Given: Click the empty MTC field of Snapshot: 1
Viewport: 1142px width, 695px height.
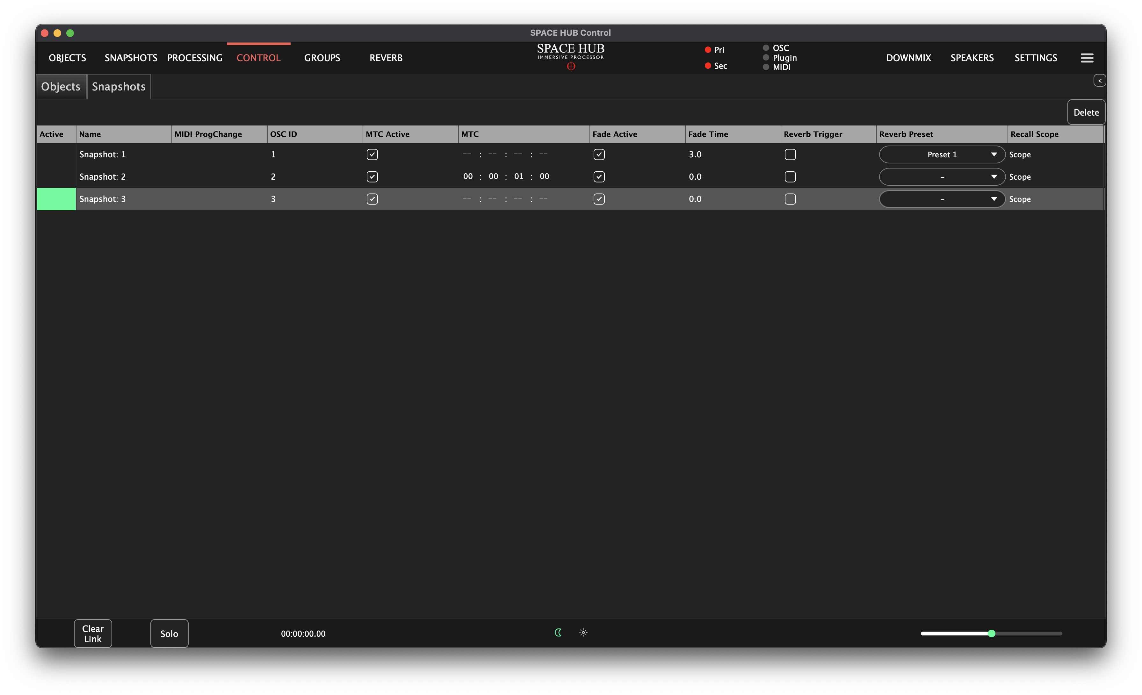Looking at the screenshot, I should click(x=505, y=154).
